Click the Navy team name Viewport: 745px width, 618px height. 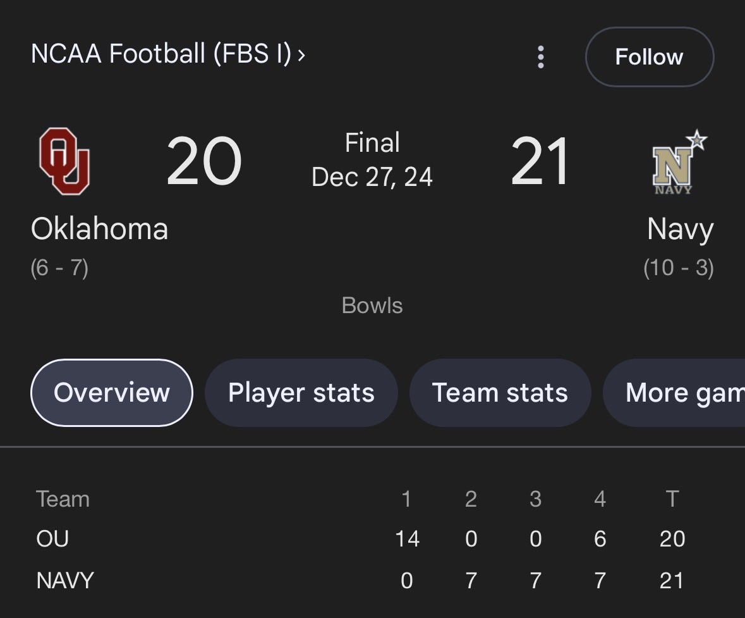click(x=681, y=230)
